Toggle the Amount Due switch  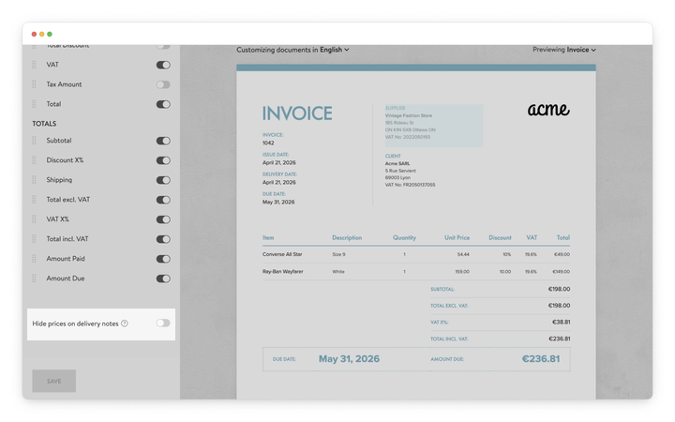163,279
